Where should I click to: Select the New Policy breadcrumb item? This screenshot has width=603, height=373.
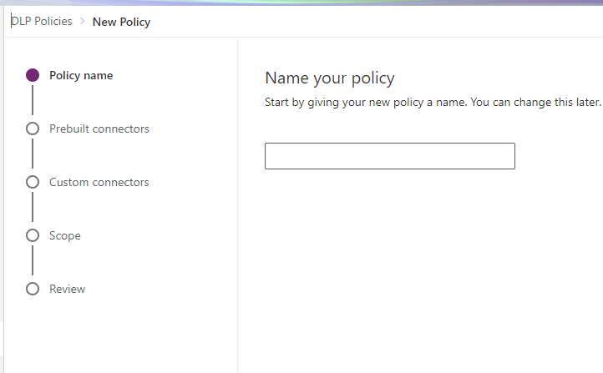(121, 22)
